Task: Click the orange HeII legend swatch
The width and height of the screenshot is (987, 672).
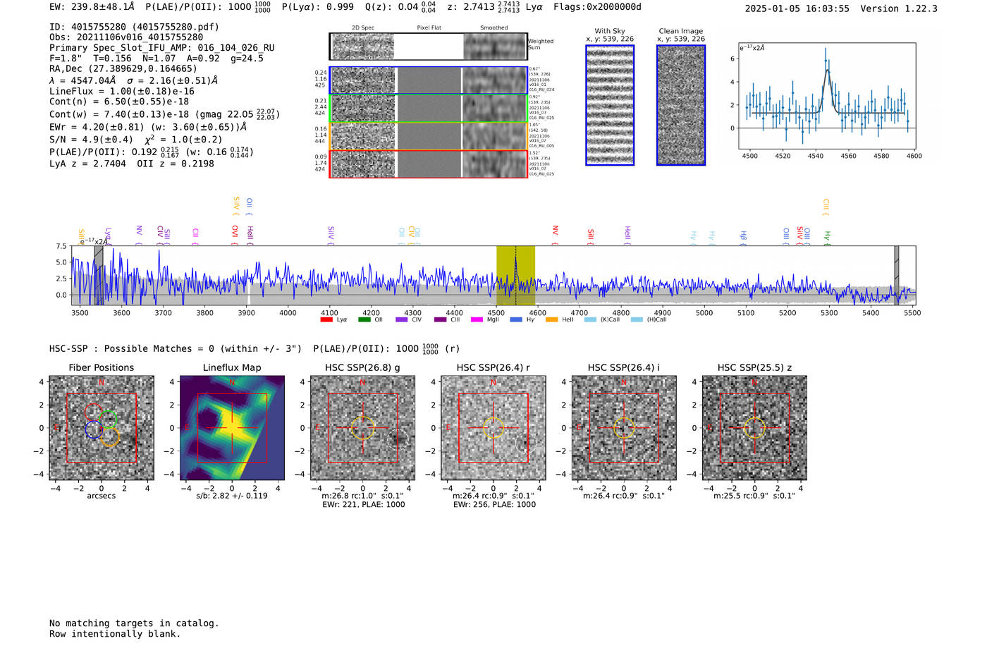Action: [551, 320]
